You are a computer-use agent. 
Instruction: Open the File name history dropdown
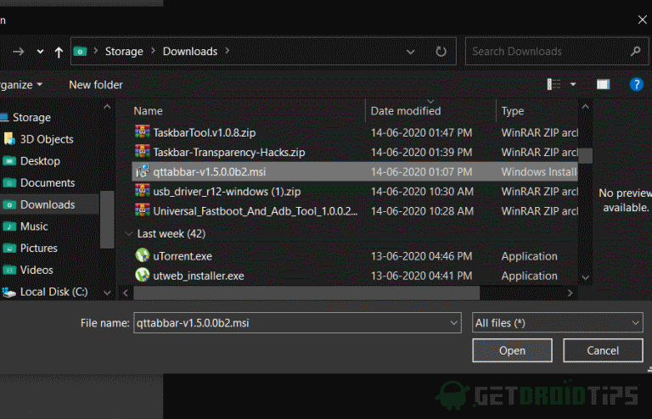pyautogui.click(x=452, y=323)
